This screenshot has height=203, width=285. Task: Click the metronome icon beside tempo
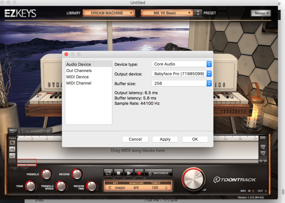click(166, 188)
